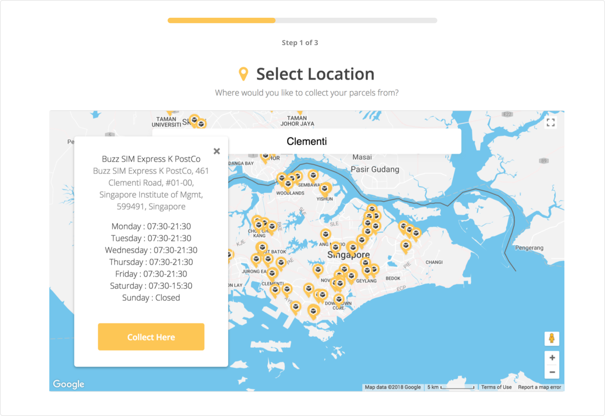
Task: Click the Pasir Gudang map label
Action: point(375,170)
